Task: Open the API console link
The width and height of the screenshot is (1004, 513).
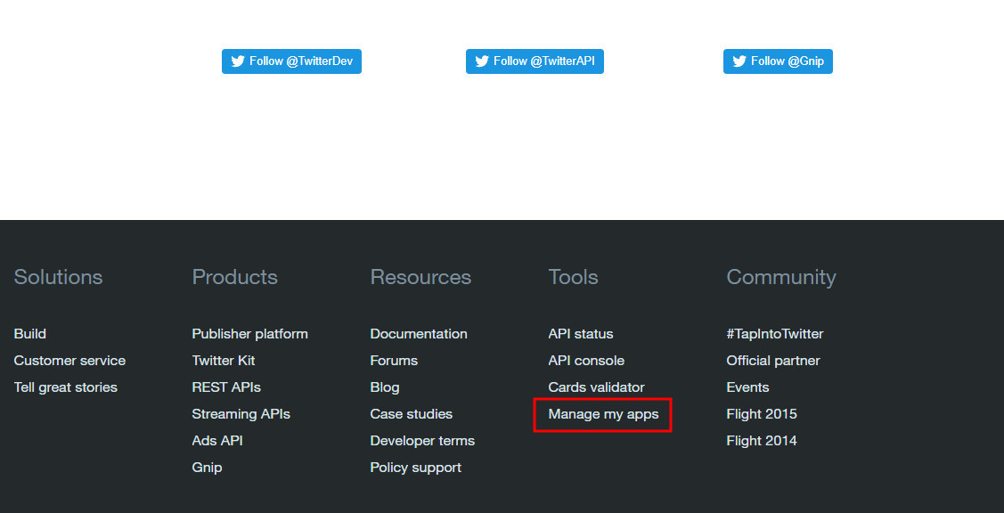Action: pos(586,361)
